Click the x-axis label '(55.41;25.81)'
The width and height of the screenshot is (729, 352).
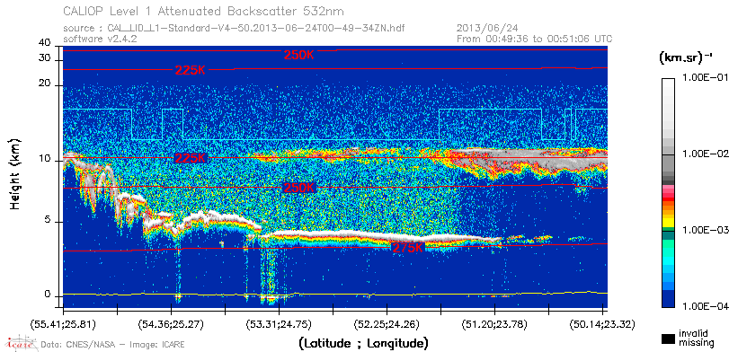pos(64,323)
